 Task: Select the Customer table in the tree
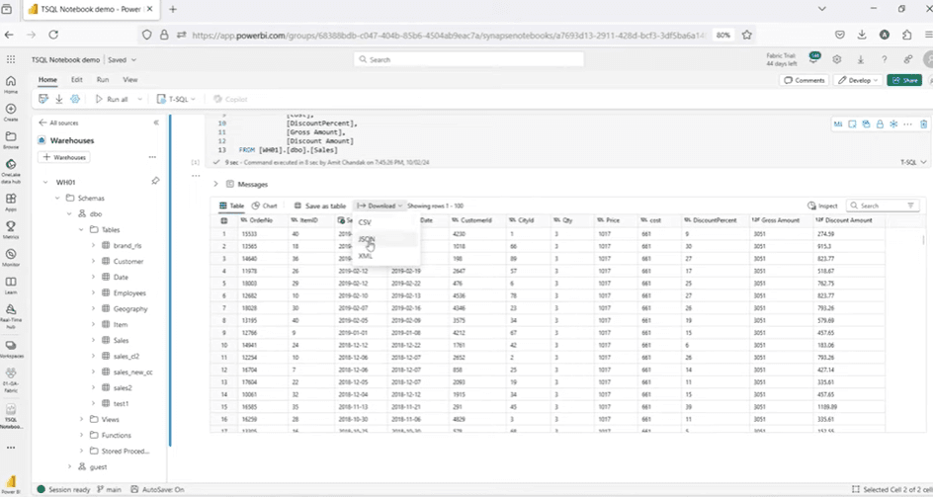[128, 261]
